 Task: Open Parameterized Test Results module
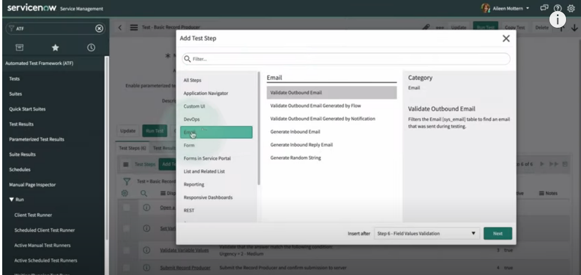pos(37,139)
